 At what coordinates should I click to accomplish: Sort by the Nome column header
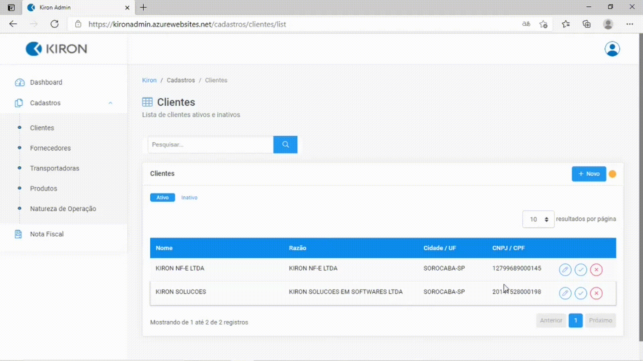(164, 248)
